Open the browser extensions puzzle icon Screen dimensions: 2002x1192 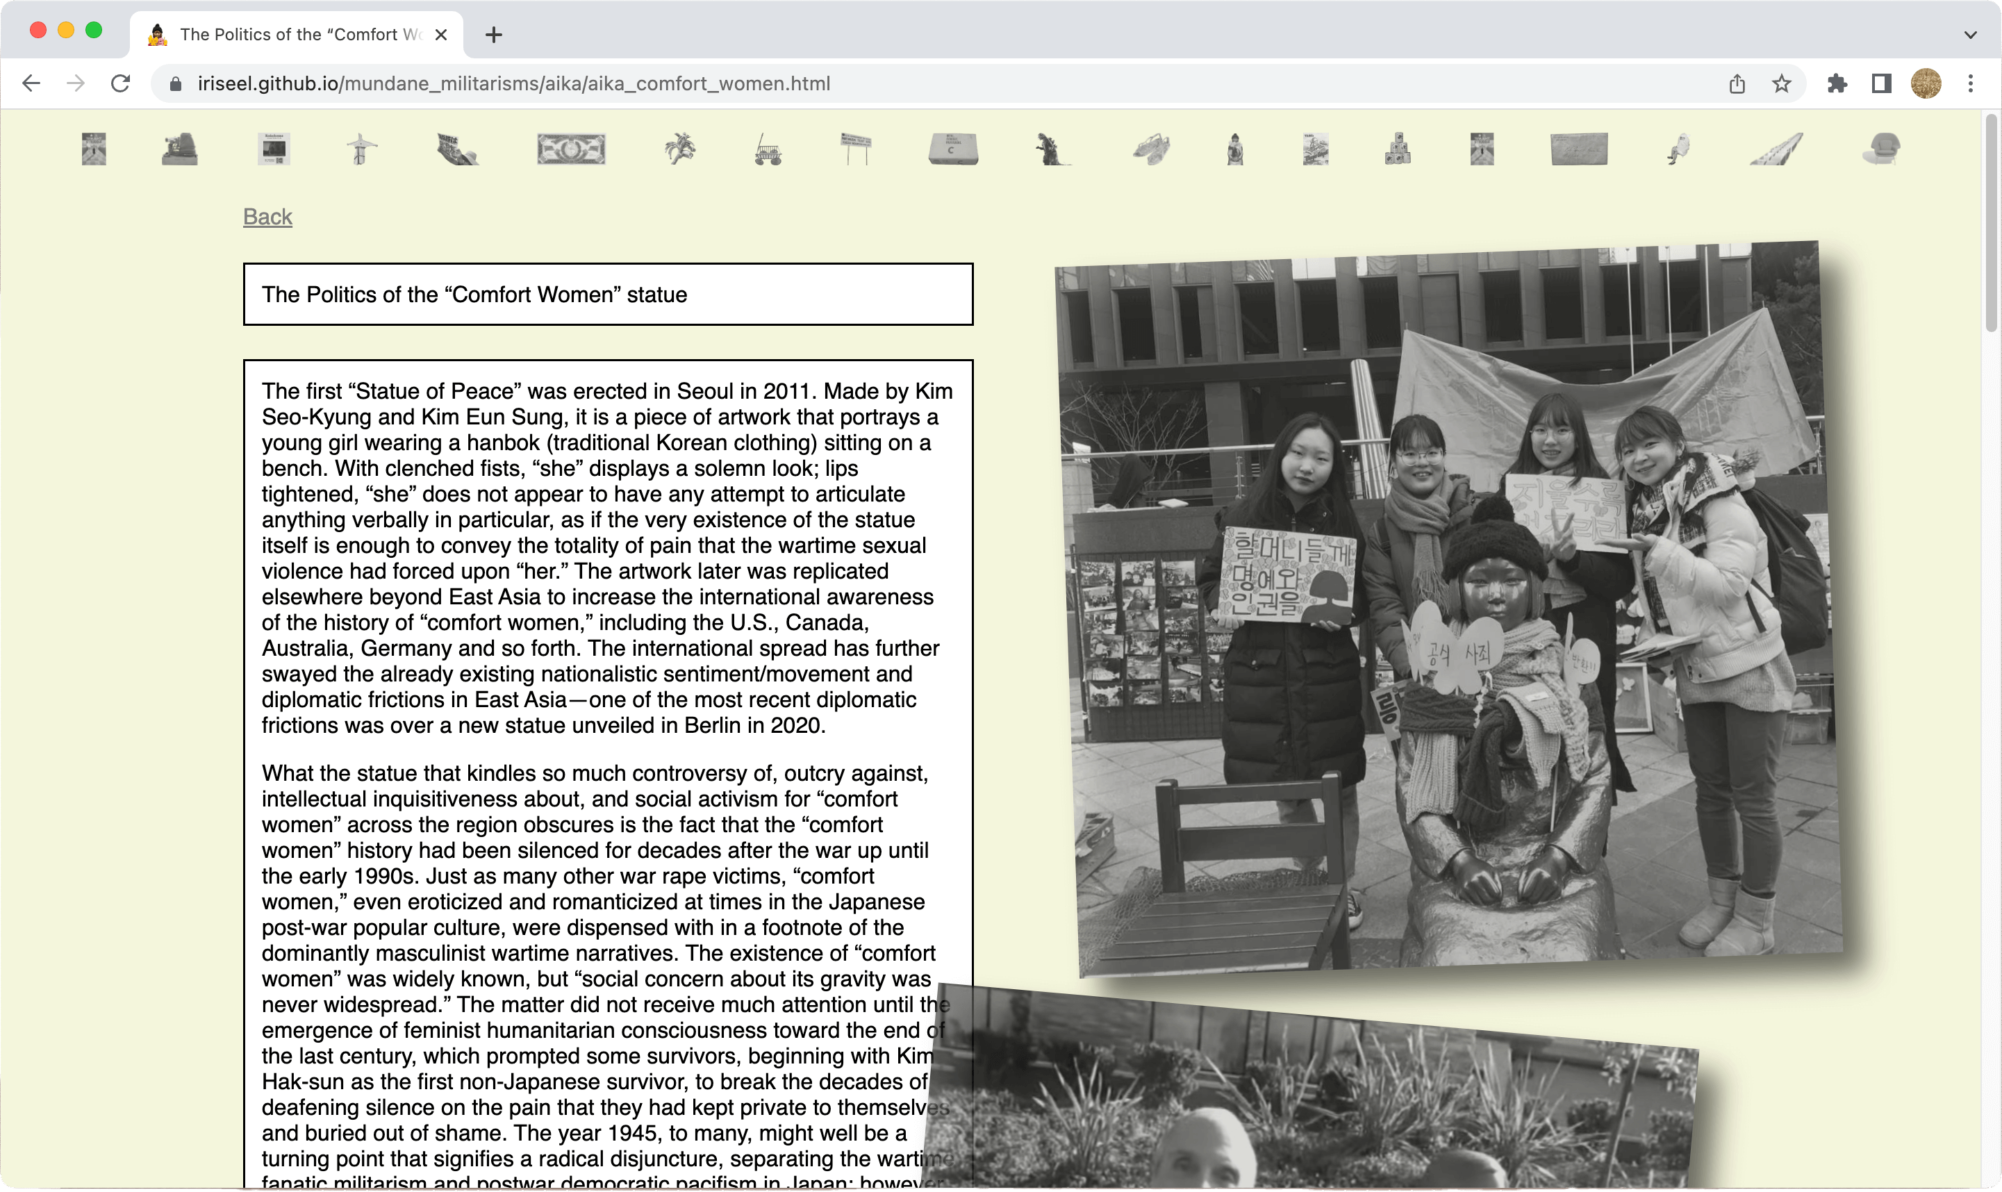coord(1837,83)
